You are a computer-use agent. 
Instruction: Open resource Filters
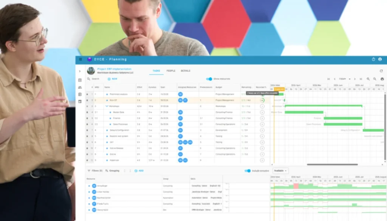95,171
